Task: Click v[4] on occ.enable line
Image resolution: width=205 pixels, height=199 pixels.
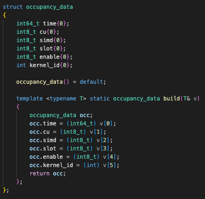Action: [109, 157]
